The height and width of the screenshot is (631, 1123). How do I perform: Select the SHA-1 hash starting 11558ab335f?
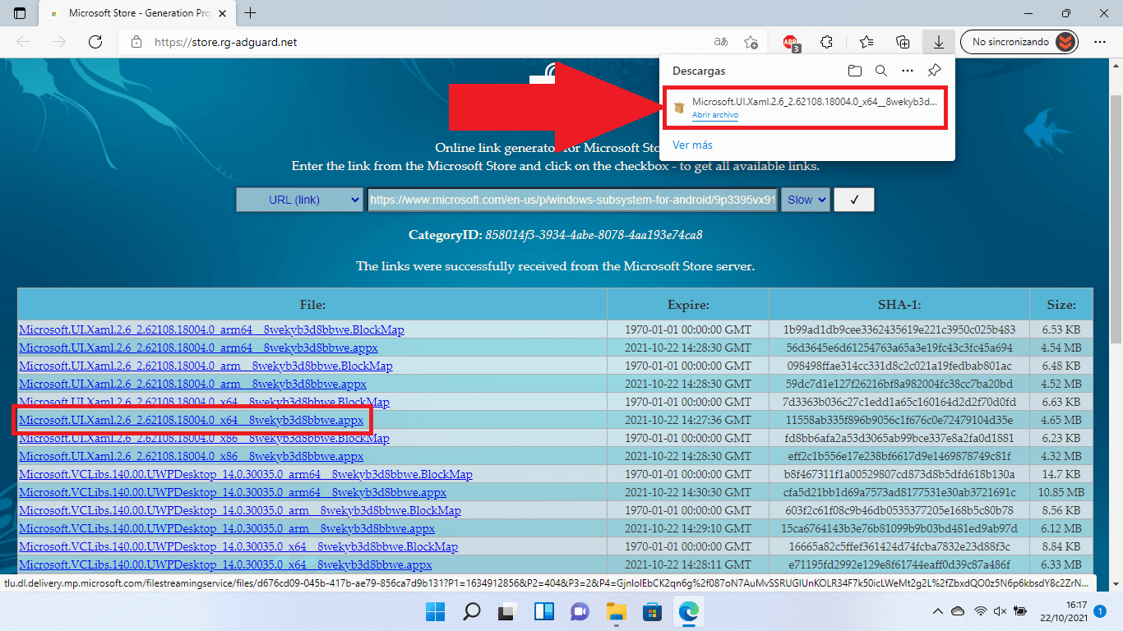tap(899, 420)
